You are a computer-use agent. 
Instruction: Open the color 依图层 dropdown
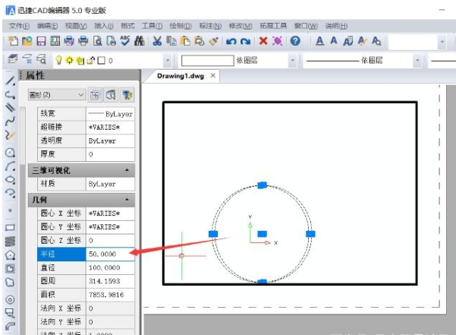point(293,61)
